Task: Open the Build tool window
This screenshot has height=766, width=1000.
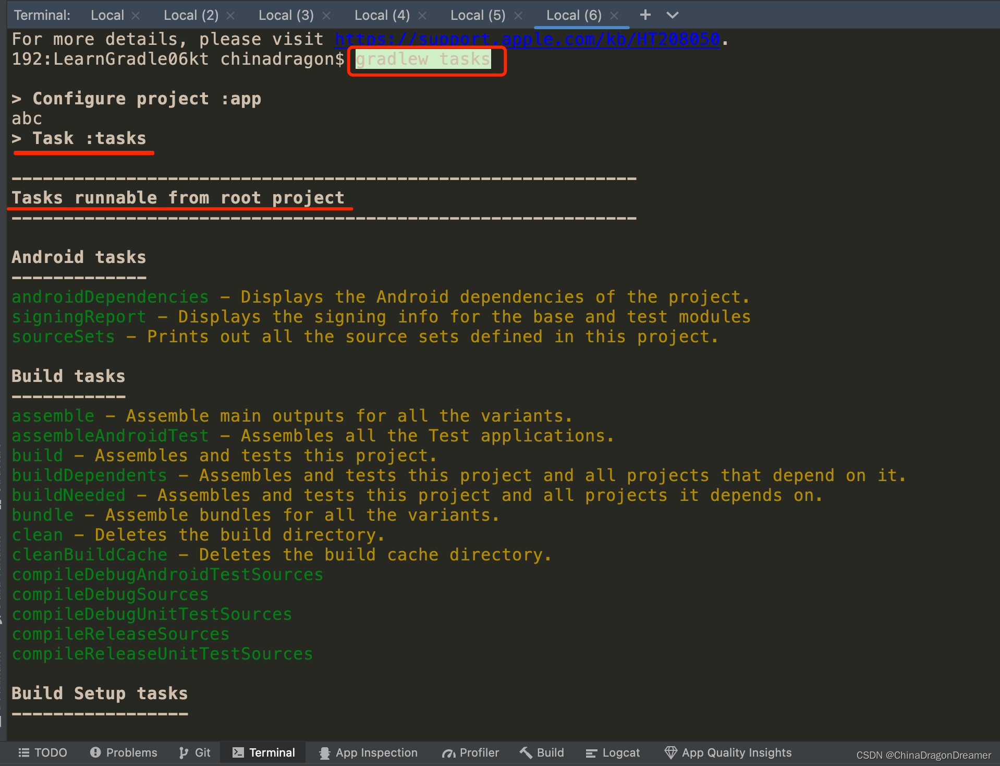Action: click(x=542, y=752)
